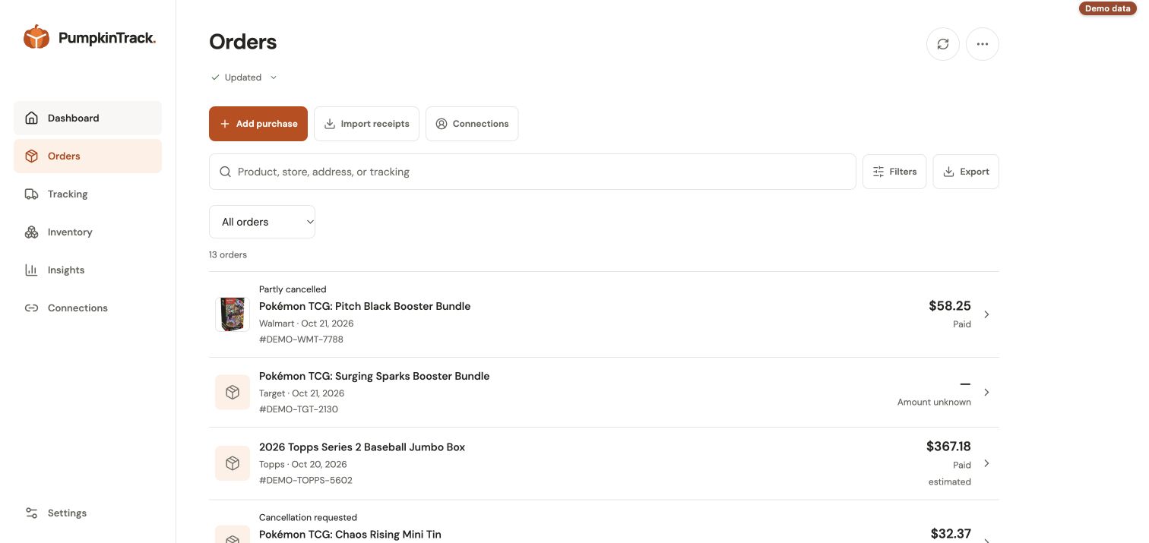Click the #DEMO-TOPPS-5602 order number
The image size is (1149, 543).
click(305, 481)
